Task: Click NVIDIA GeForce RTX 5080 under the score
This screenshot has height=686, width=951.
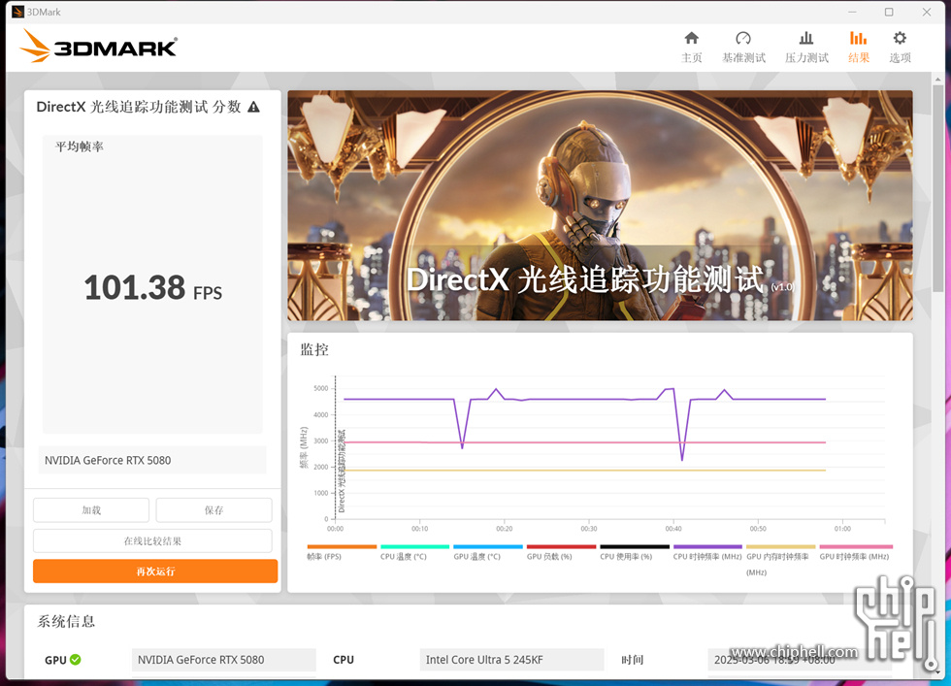Action: tap(108, 460)
